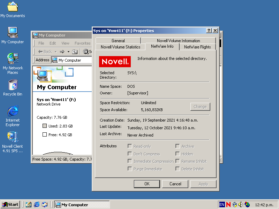Click Cancel in the Properties dialog
Image resolution: width=279 pixels, height=209 pixels.
click(x=175, y=184)
